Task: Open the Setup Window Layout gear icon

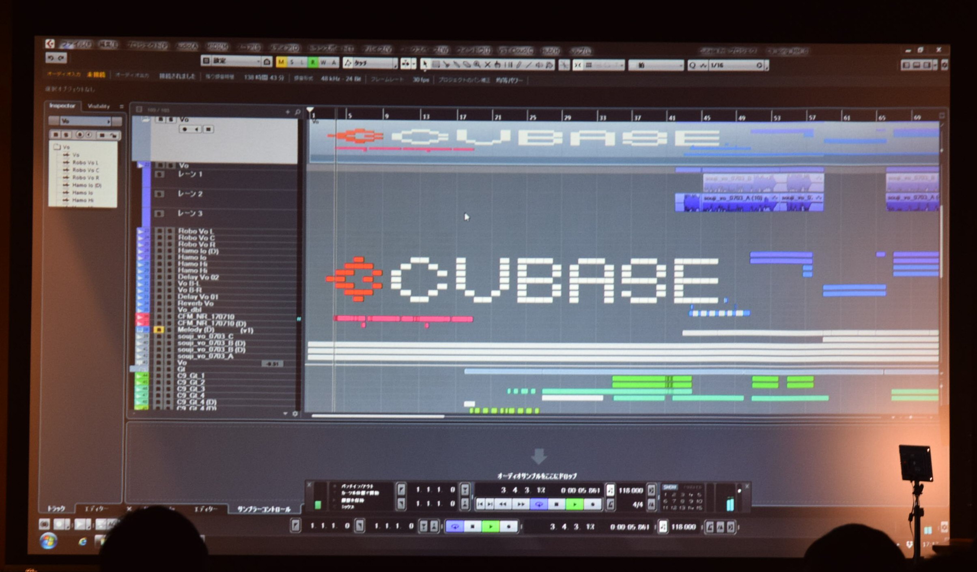Action: click(x=945, y=65)
